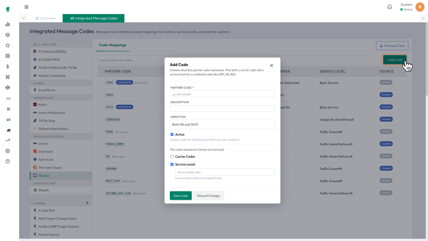The image size is (428, 241).
Task: Open the dollar sign sidebar icon
Action: pyautogui.click(x=8, y=67)
